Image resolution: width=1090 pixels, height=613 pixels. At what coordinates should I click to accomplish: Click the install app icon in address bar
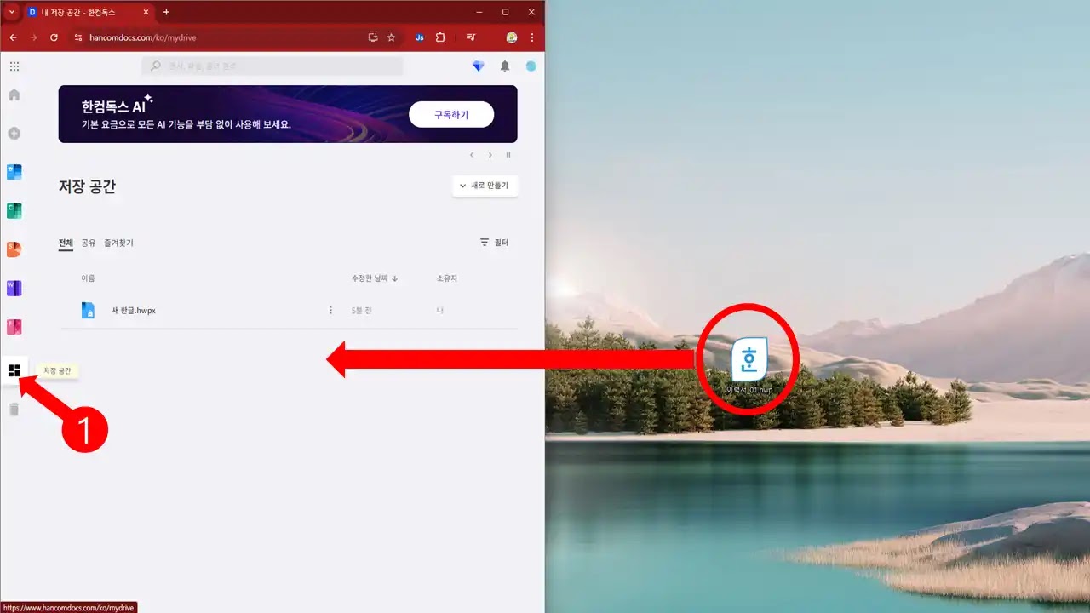click(372, 37)
